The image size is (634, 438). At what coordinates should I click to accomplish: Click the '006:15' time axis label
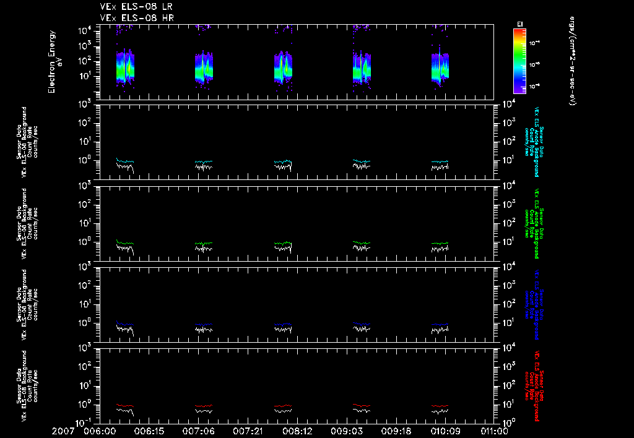(149, 431)
